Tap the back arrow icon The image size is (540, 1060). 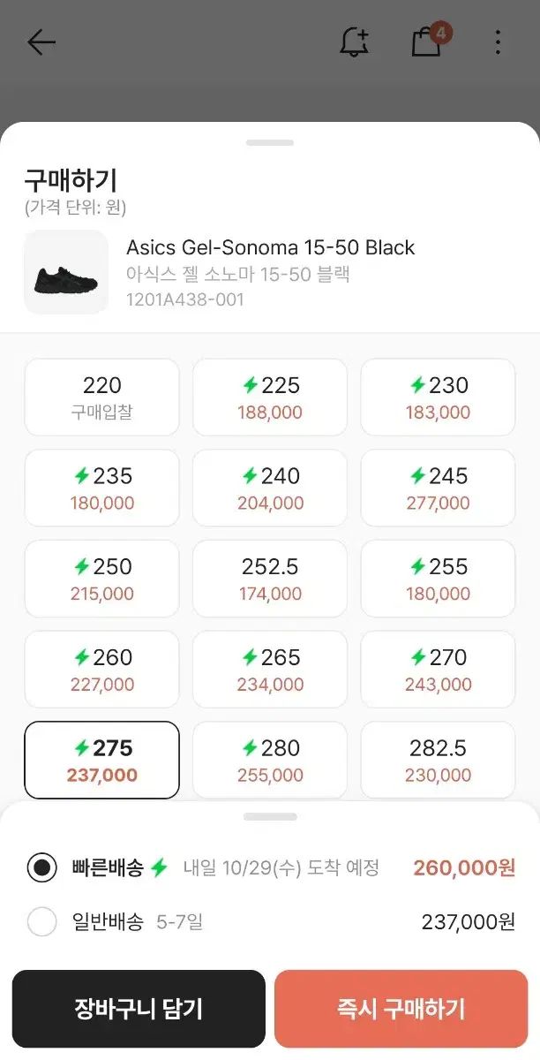coord(41,42)
